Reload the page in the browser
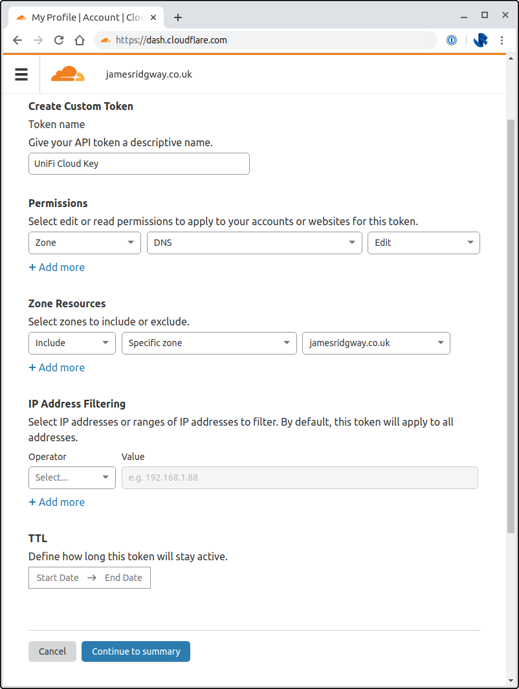 [59, 40]
